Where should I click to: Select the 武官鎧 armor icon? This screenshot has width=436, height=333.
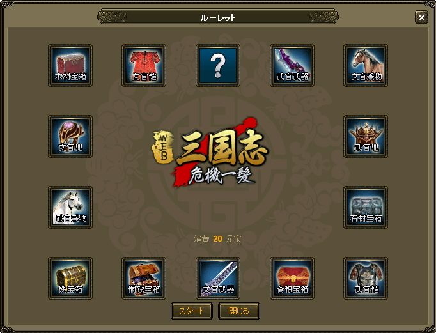point(366,278)
